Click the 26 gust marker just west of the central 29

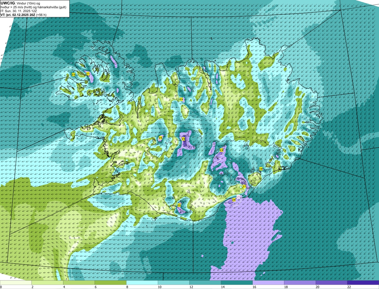[x=160, y=138]
